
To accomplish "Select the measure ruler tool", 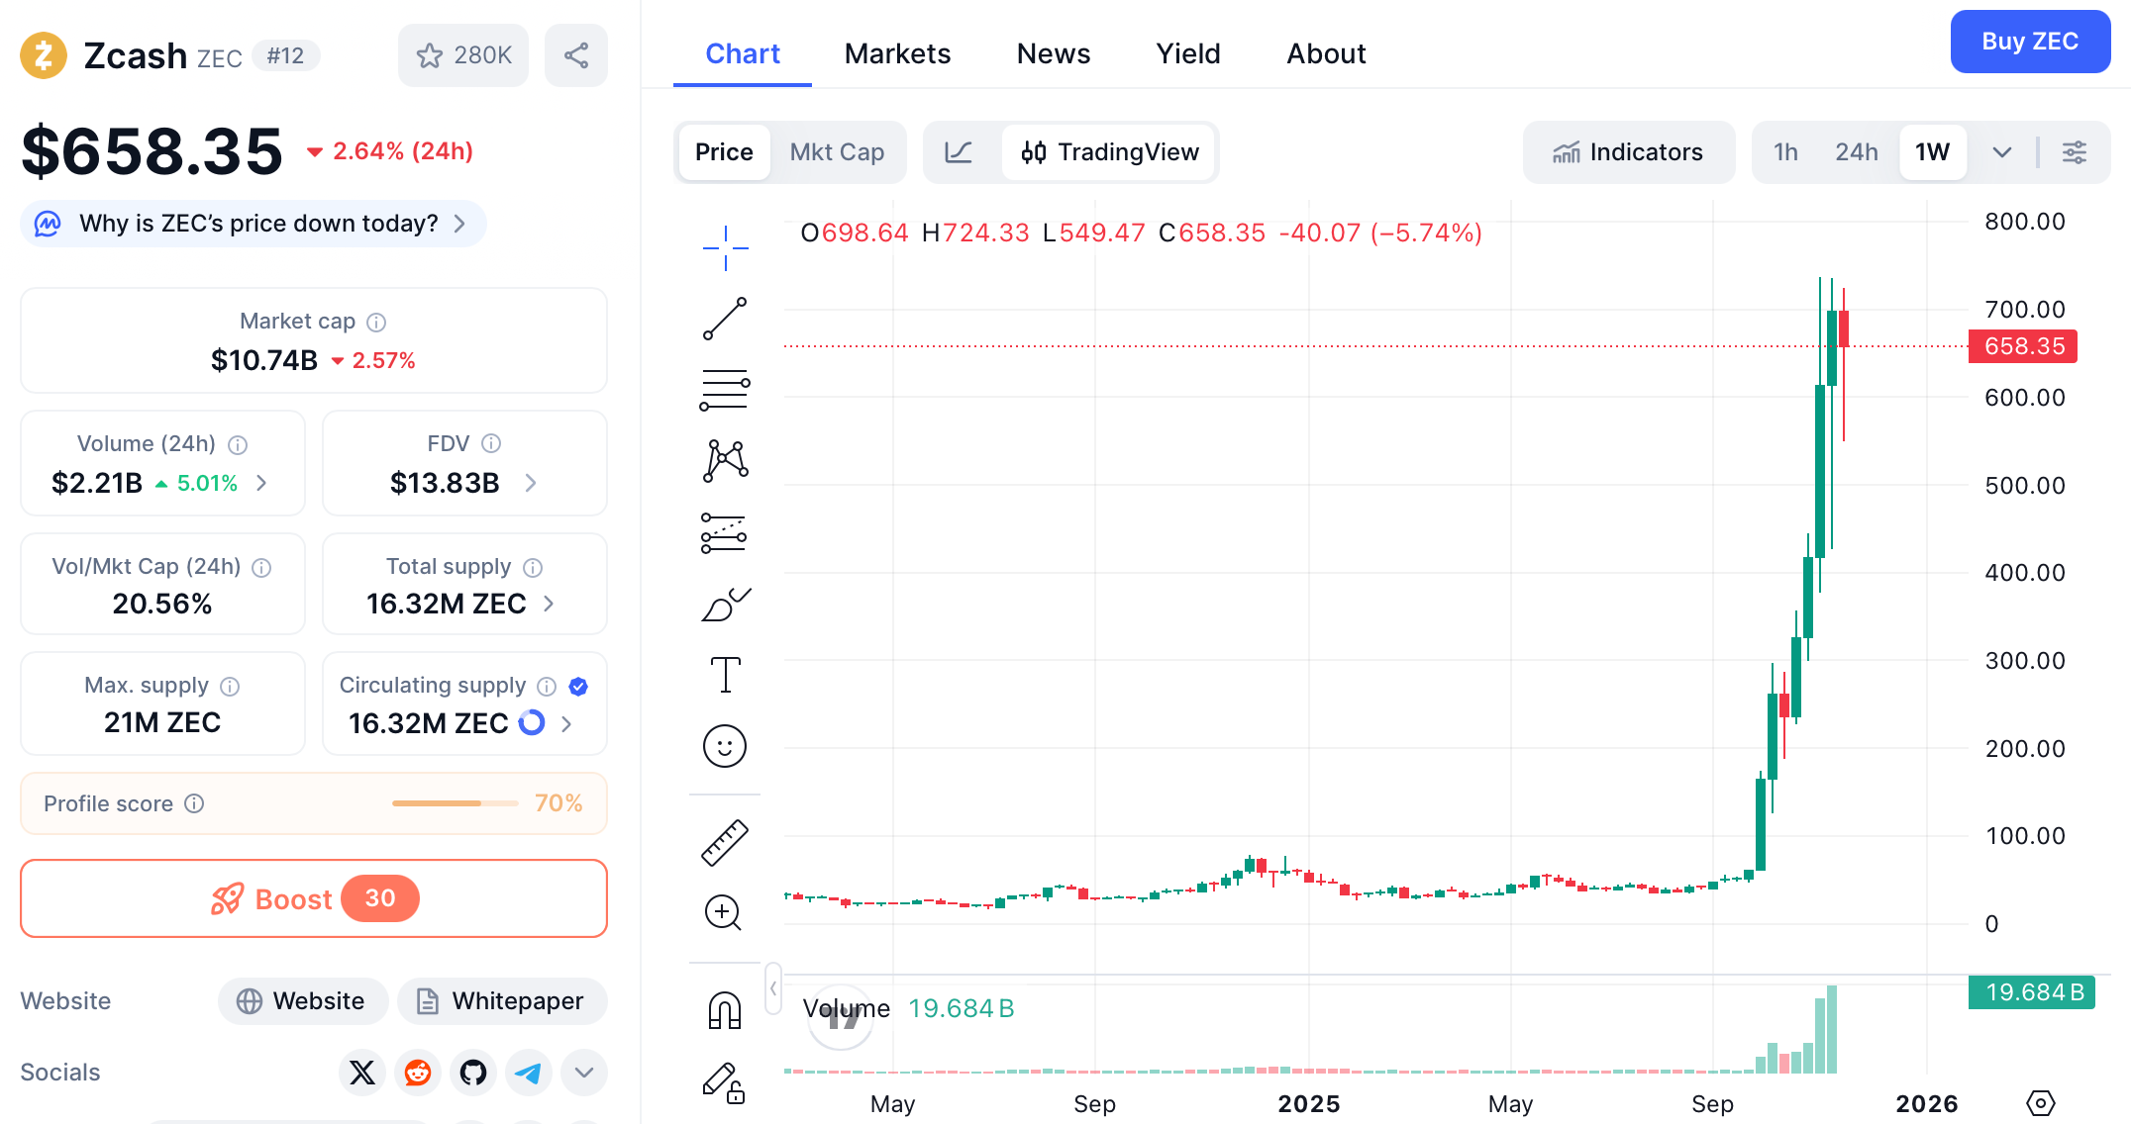I will pos(726,842).
